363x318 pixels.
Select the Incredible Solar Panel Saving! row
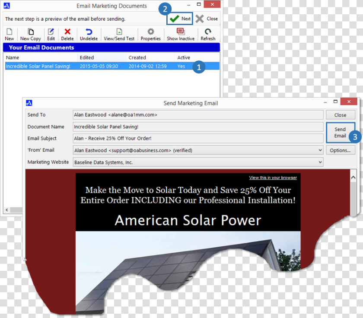click(x=112, y=66)
